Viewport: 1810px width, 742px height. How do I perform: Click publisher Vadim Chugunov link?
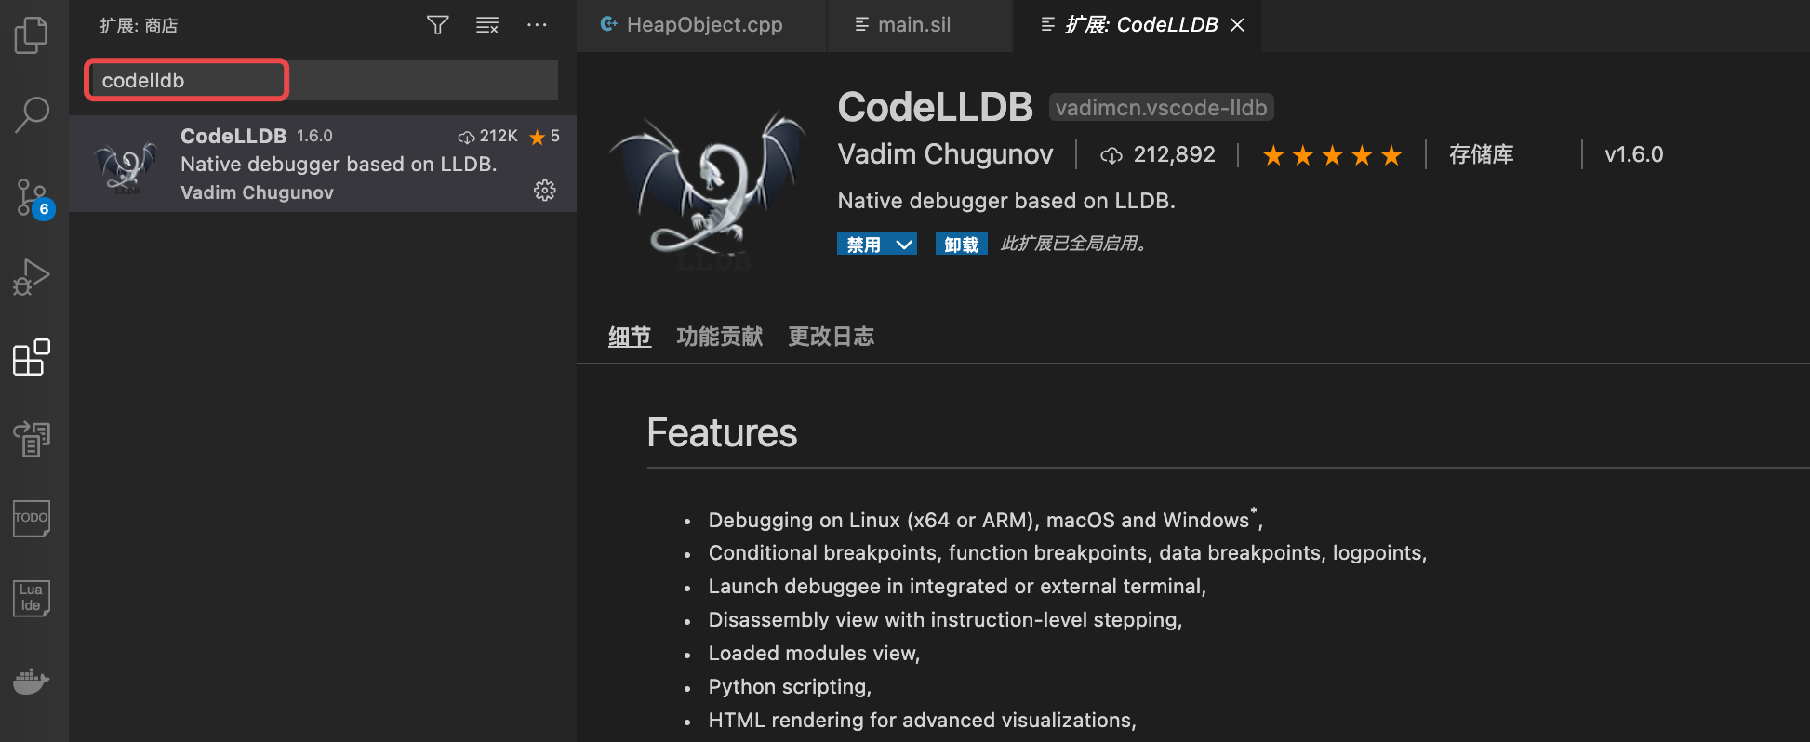click(x=946, y=154)
